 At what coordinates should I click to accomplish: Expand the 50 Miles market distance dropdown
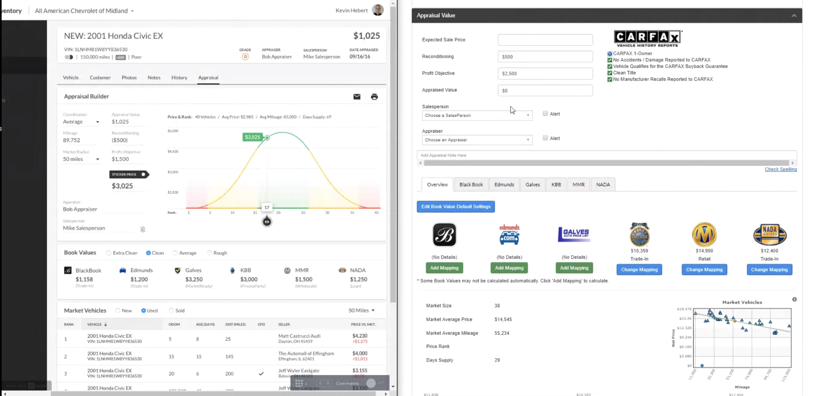(x=361, y=310)
